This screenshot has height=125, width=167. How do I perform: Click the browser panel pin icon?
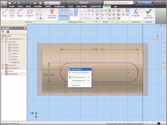(x=25, y=28)
